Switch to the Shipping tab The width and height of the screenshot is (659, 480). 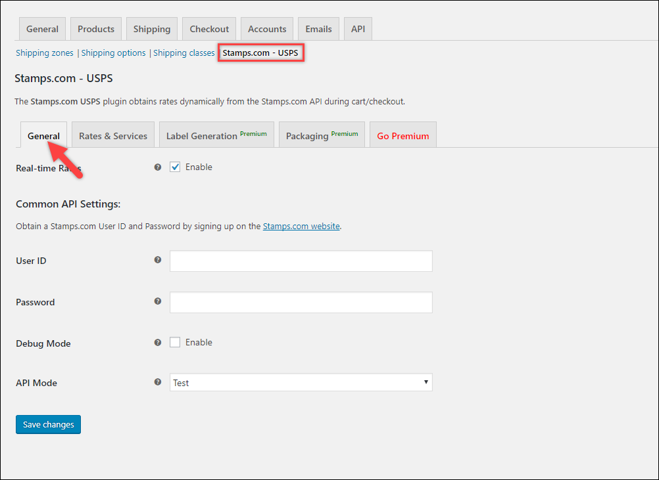(x=152, y=29)
